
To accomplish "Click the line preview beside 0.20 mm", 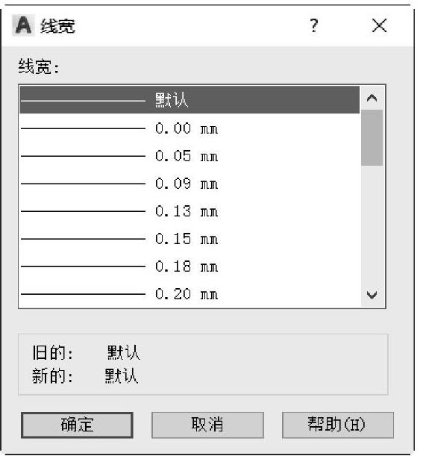I will tap(83, 294).
